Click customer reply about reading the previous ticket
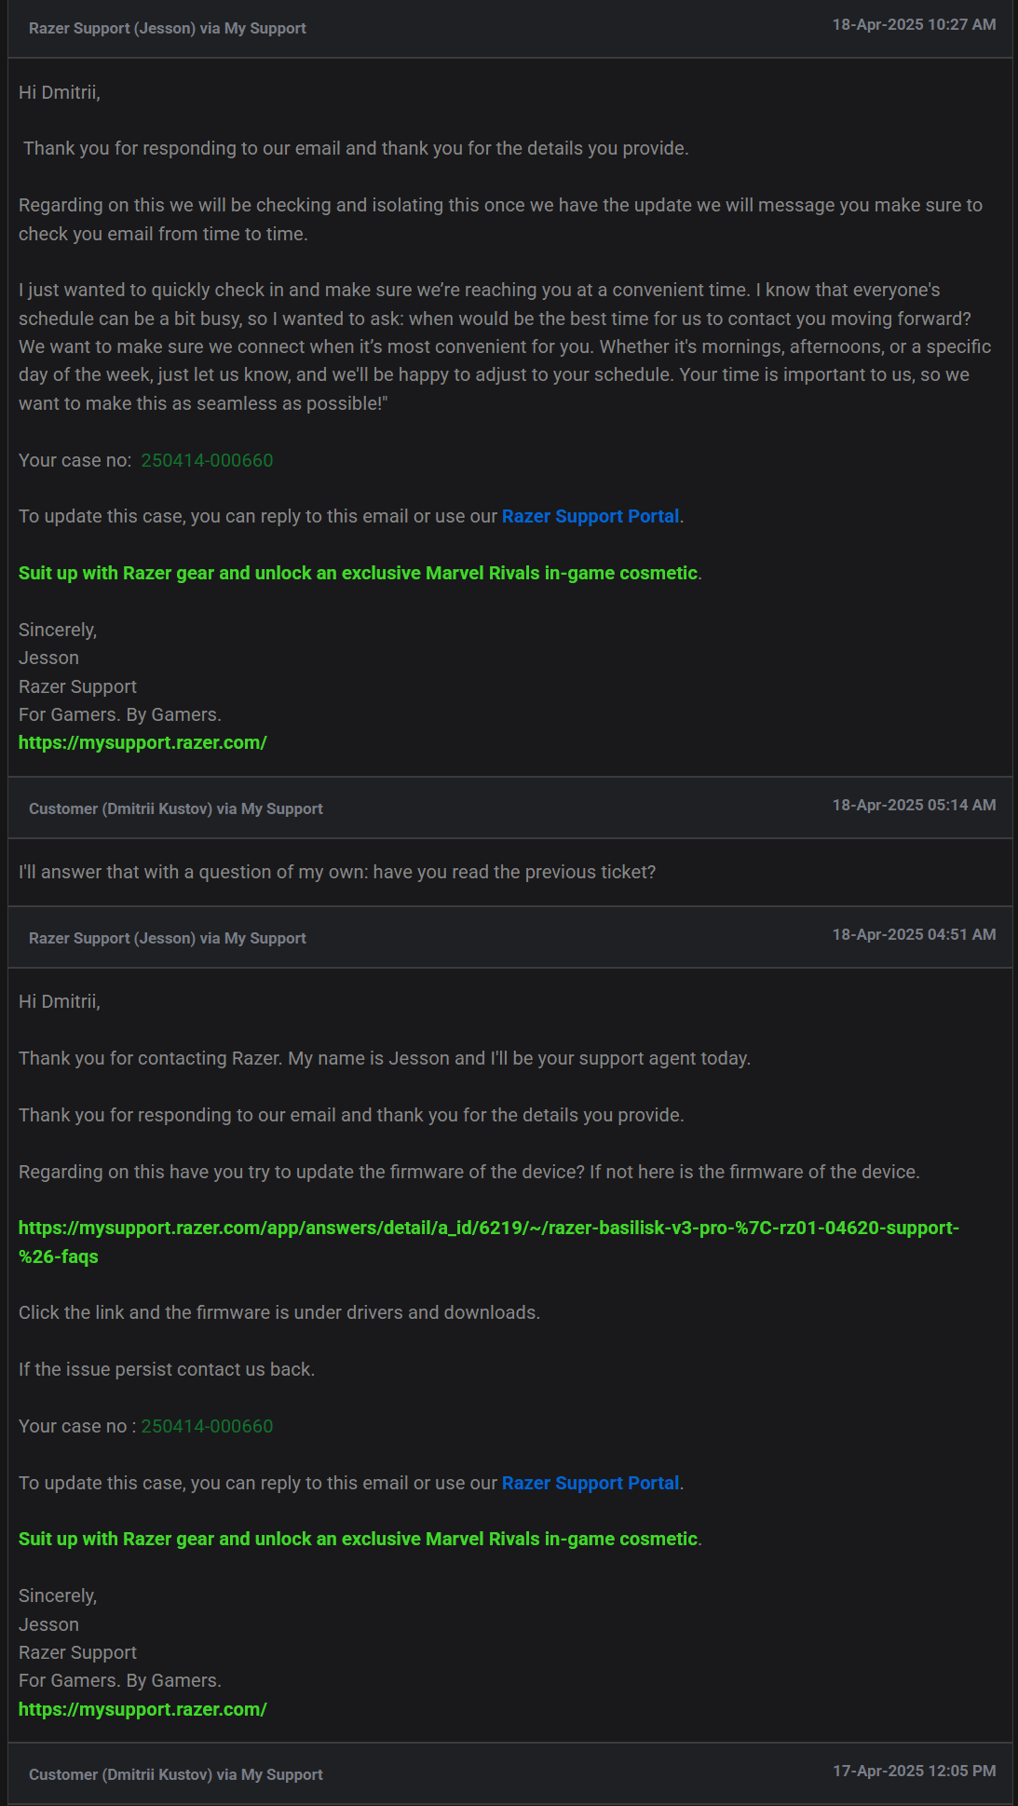The image size is (1018, 1806). (337, 872)
